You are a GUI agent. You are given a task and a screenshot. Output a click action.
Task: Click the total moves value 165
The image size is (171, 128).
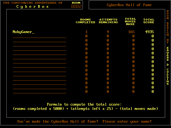pos(131,32)
